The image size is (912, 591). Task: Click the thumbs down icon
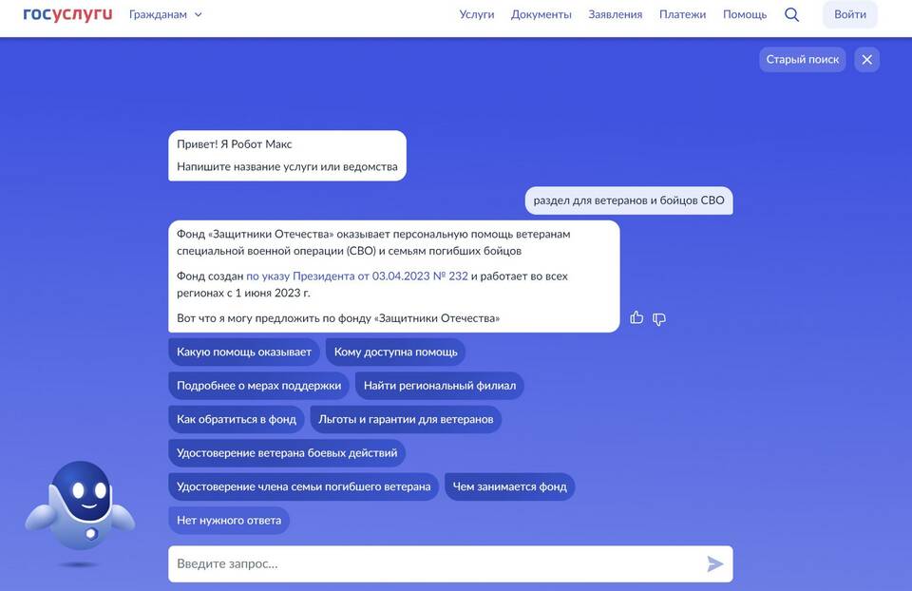coord(659,318)
